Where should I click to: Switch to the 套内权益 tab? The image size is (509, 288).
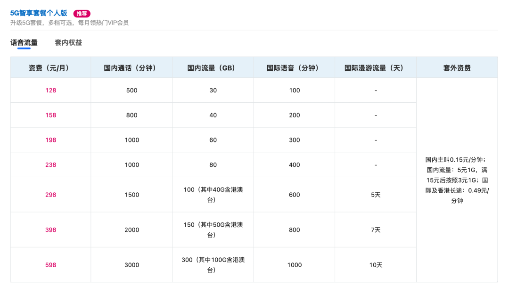(x=67, y=42)
